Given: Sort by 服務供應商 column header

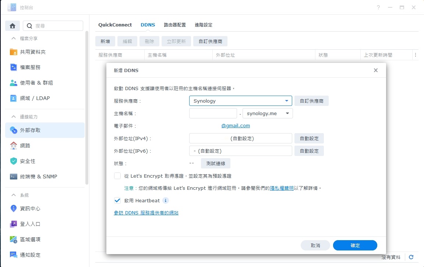Looking at the screenshot, I should click(x=120, y=55).
